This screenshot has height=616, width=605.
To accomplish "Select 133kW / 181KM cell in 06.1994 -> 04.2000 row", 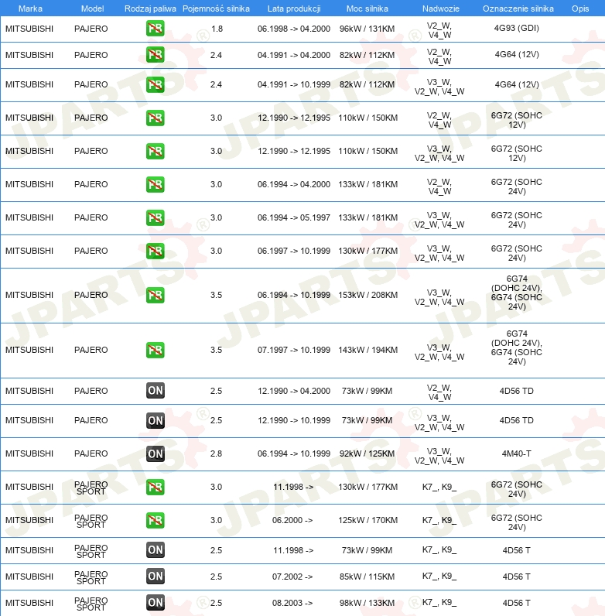I will point(367,185).
